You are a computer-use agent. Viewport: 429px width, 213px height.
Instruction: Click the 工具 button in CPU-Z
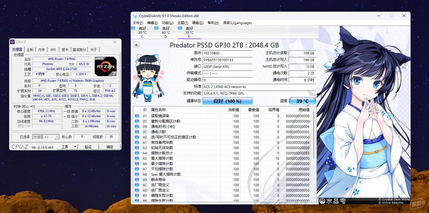pos(65,147)
